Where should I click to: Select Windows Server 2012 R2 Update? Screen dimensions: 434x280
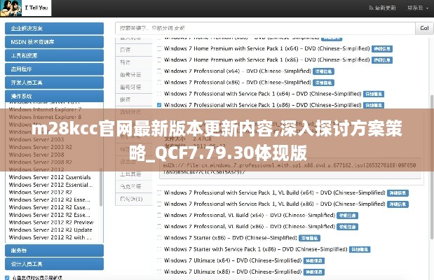pos(50,230)
